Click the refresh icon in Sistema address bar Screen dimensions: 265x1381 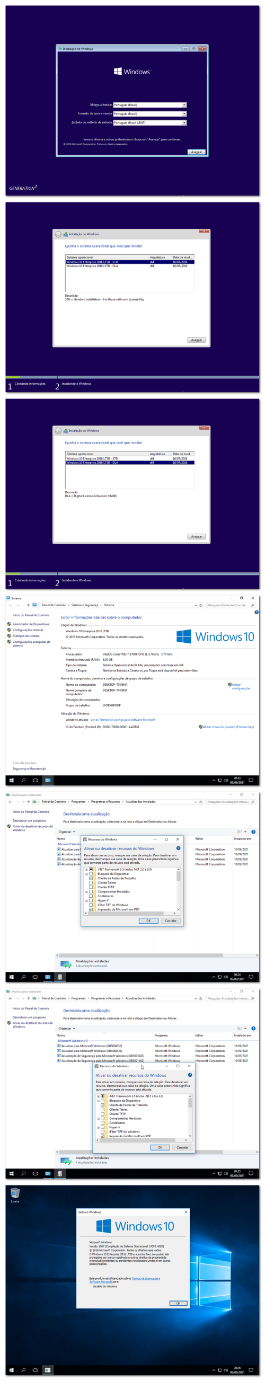[201, 605]
